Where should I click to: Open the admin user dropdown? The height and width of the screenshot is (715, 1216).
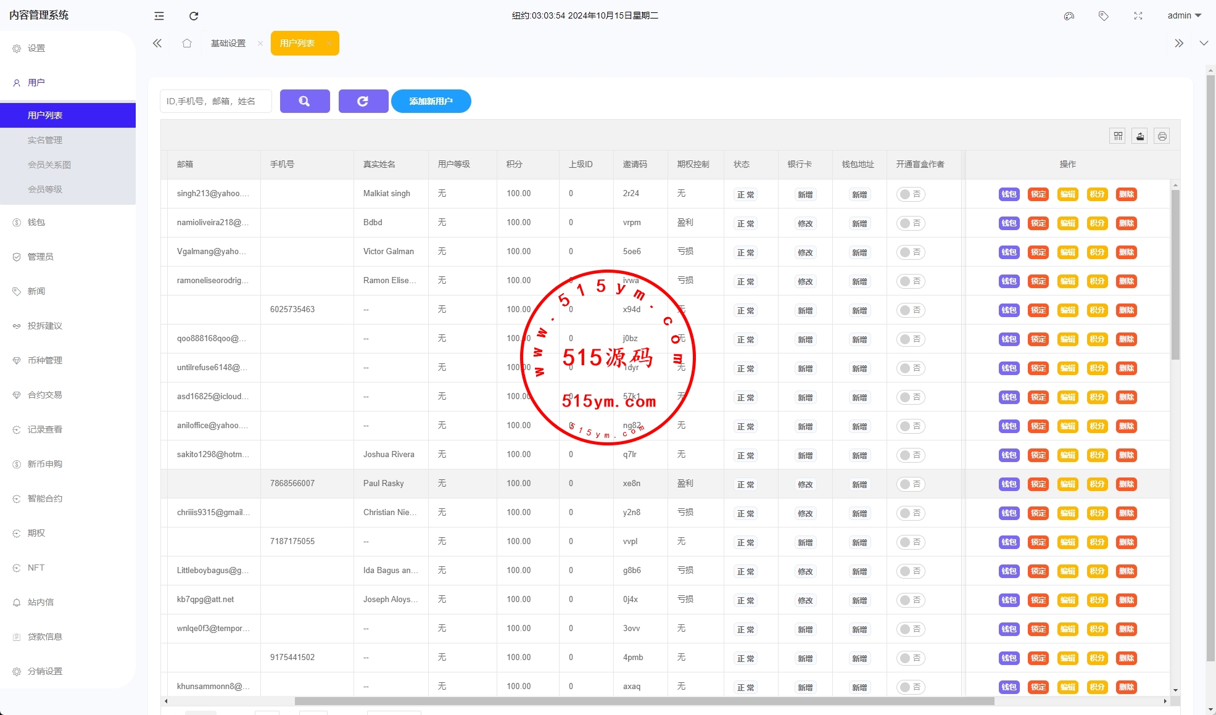(1184, 16)
